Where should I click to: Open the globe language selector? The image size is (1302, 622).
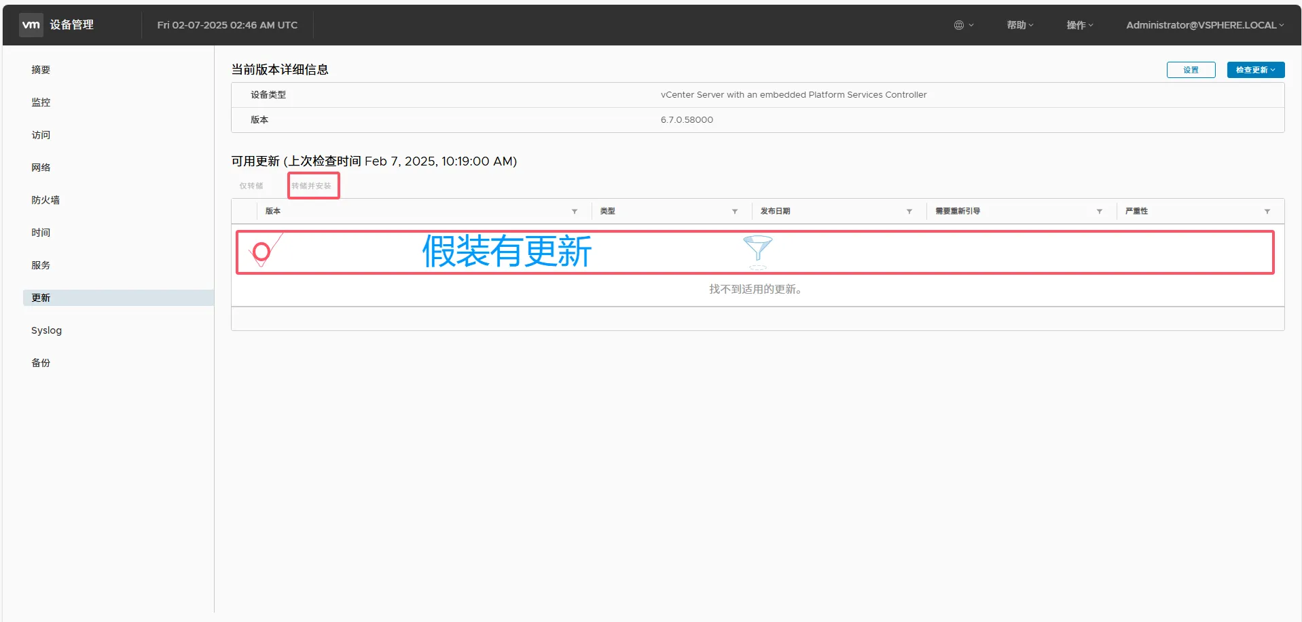tap(963, 25)
